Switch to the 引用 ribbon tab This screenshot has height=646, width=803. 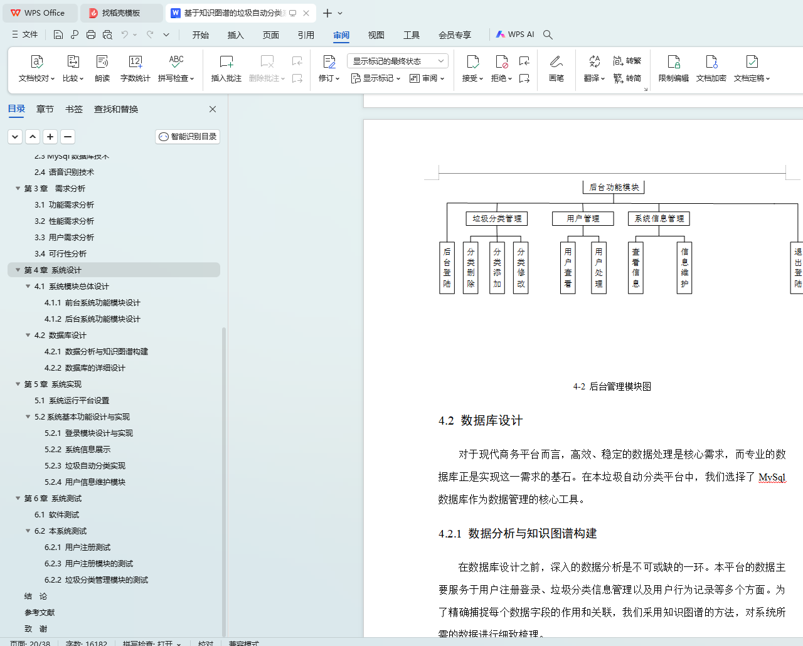(x=306, y=35)
